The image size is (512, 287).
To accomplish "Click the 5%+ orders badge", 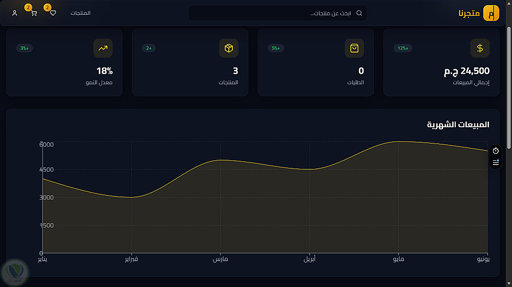I will (275, 48).
